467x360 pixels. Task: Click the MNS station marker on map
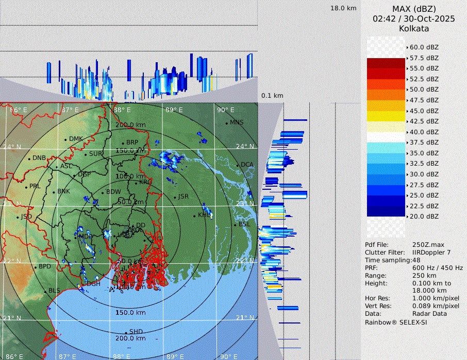(226, 123)
